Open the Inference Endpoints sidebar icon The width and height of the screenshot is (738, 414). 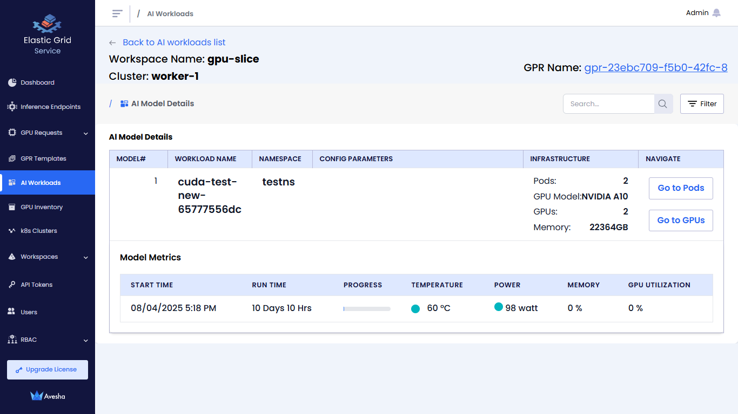pyautogui.click(x=12, y=107)
